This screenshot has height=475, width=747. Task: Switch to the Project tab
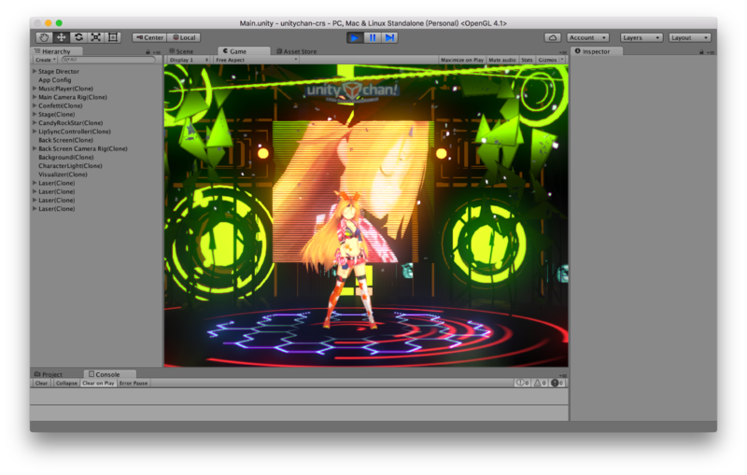(50, 374)
